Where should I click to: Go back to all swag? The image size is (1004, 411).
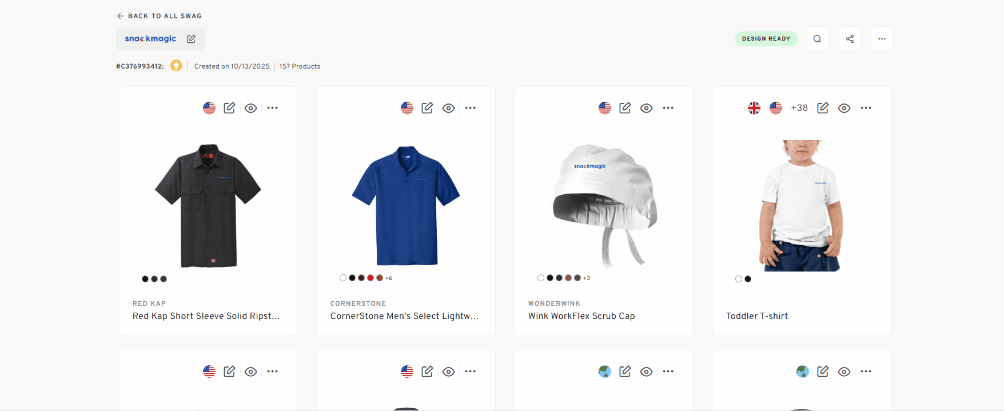point(159,16)
